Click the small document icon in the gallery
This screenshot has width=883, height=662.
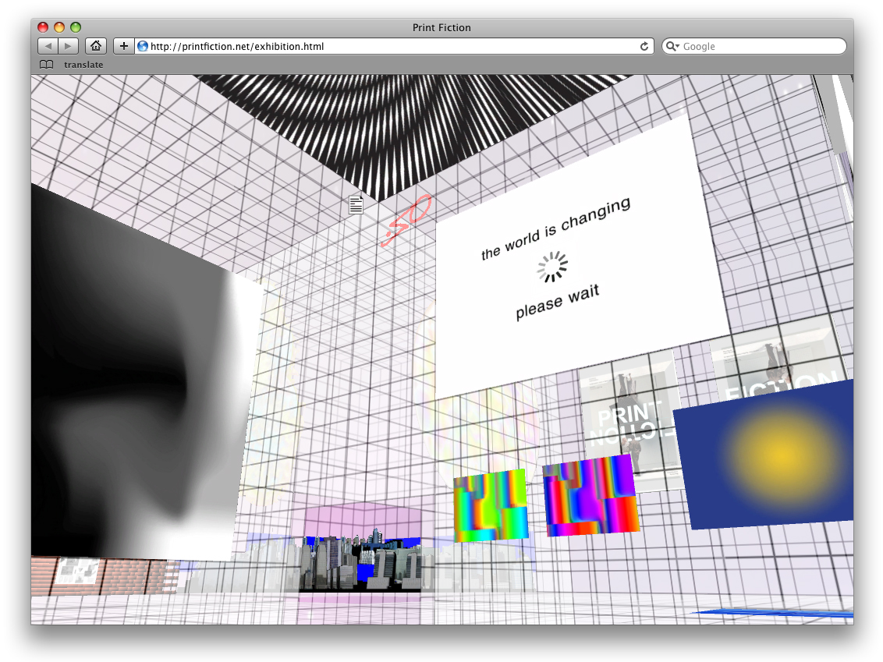(356, 204)
